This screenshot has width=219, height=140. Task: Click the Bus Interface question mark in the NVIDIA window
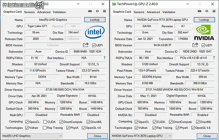(x=214, y=58)
